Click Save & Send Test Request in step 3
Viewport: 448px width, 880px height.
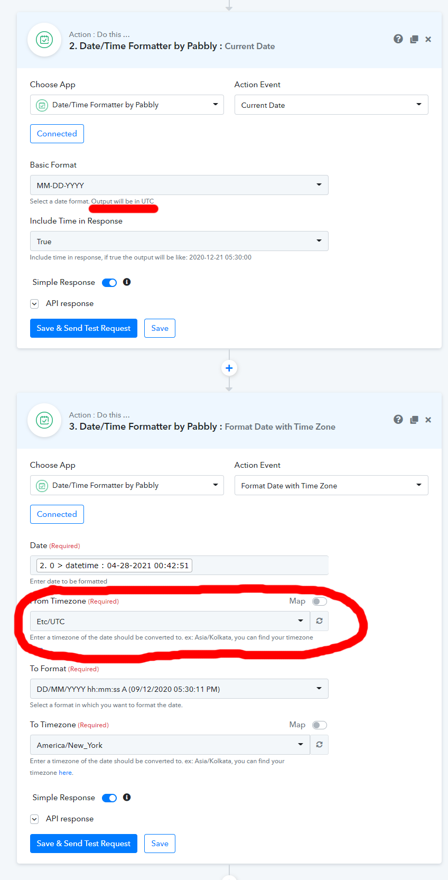pyautogui.click(x=83, y=844)
